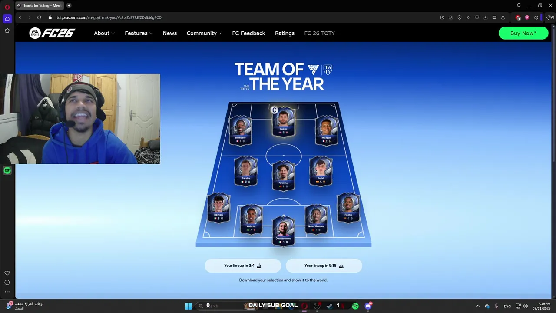
Task: Select the Gabriel player card
Action: click(251, 219)
